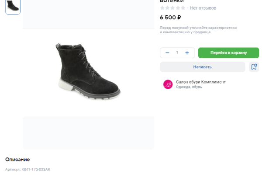
Task: Rate the product with the first star
Action: 162,8
